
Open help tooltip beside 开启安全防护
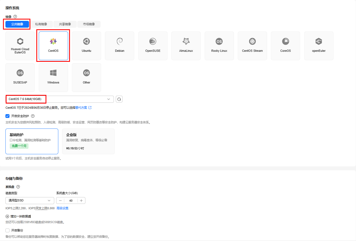(33, 116)
